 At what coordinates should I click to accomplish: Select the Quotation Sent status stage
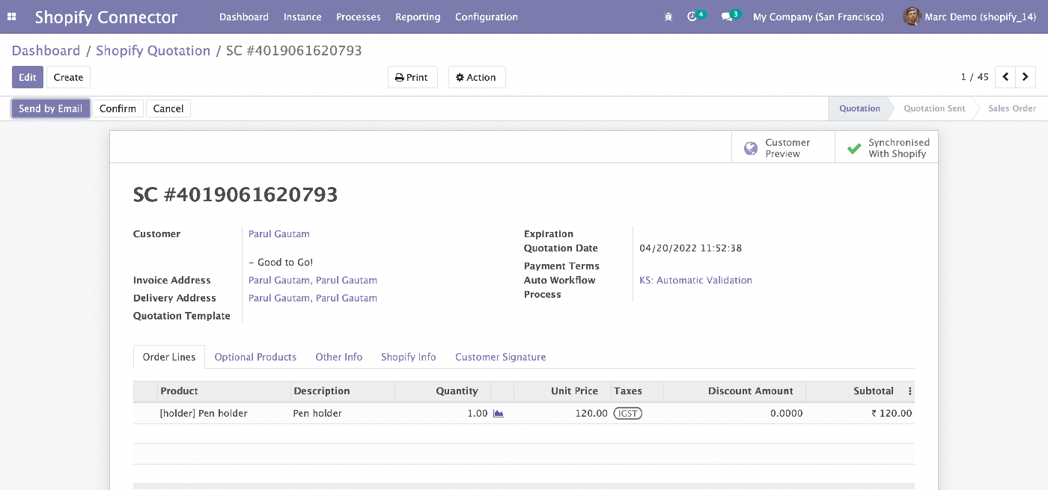(x=934, y=108)
